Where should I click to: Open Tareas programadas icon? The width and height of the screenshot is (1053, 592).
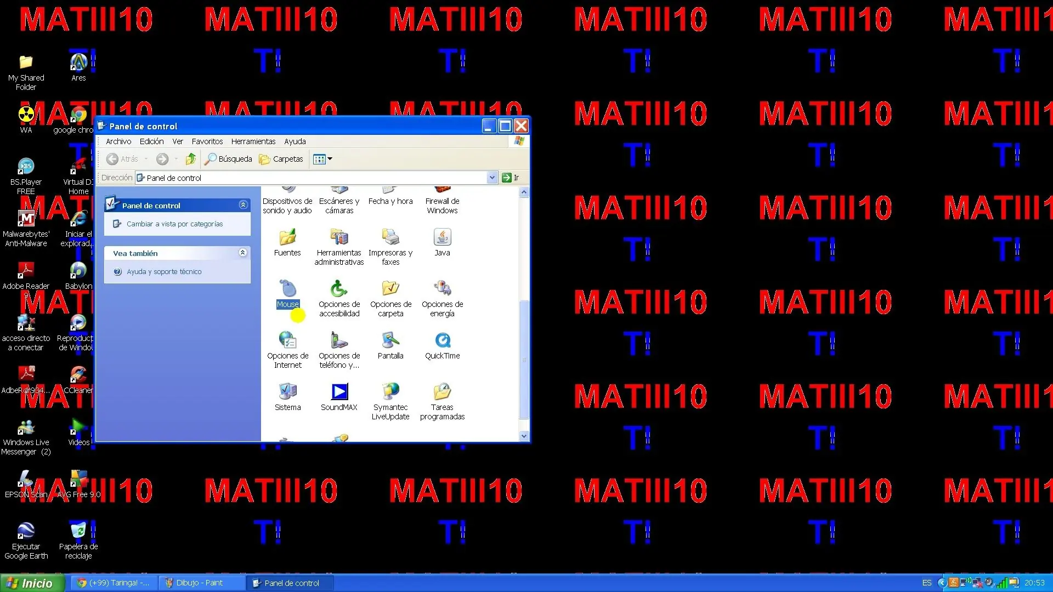[442, 402]
